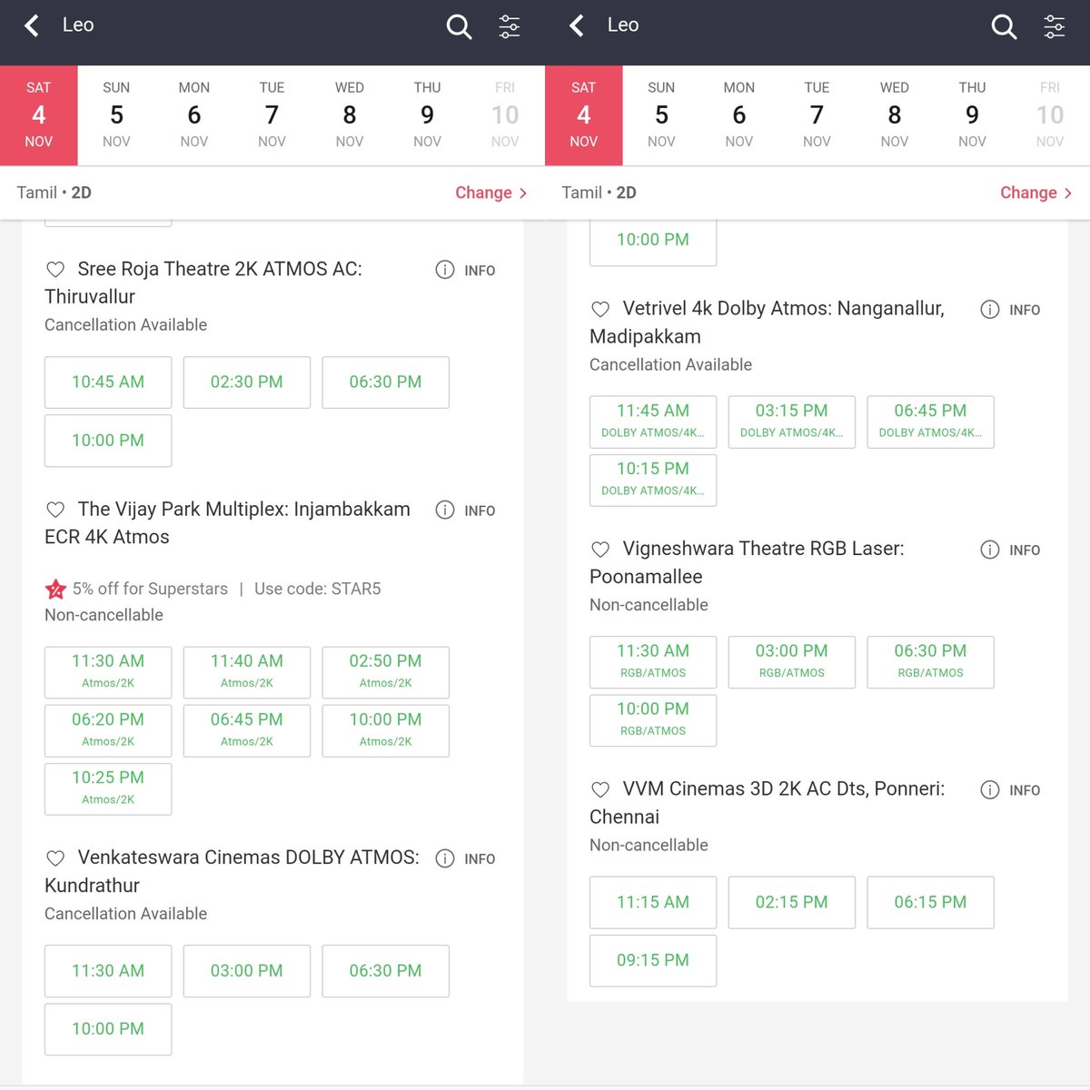Pick 02:50 PM Atmos/2K at Vijay Park
1090x1090 pixels.
[x=386, y=672]
